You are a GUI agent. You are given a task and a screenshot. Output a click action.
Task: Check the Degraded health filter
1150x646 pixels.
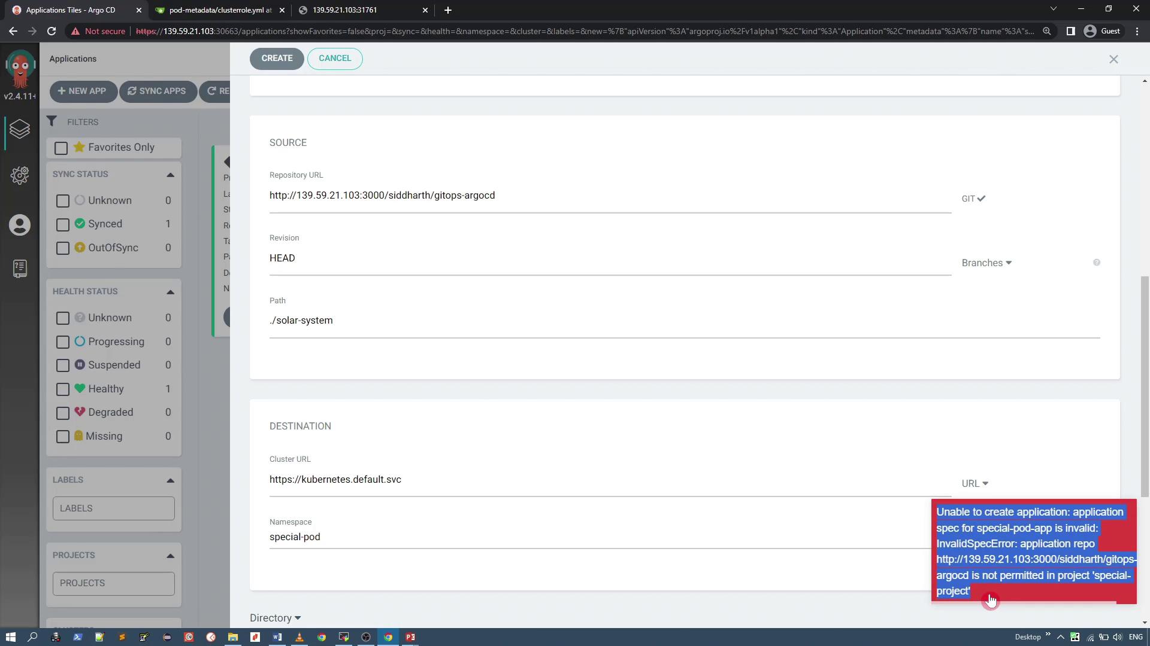point(63,413)
